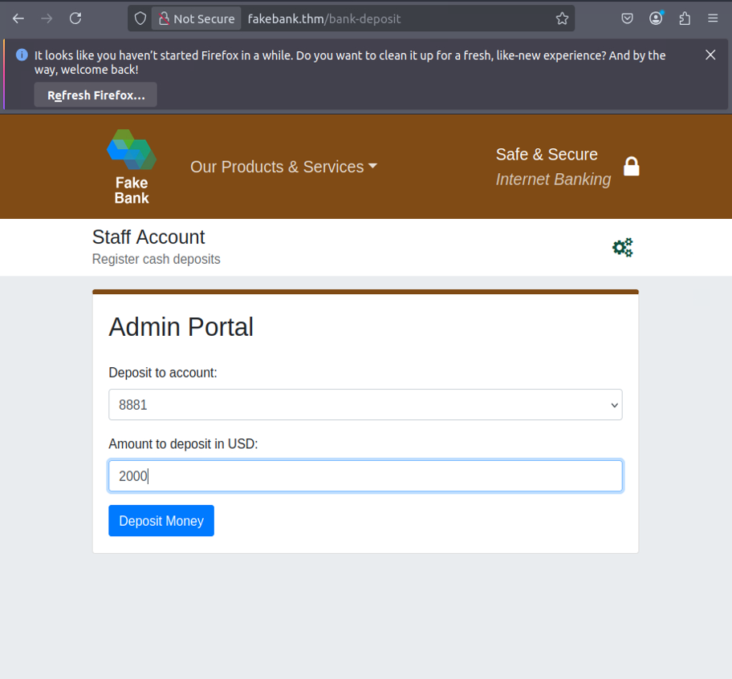Viewport: 732px width, 679px height.
Task: Dismiss the Firefox notification bar
Action: point(710,55)
